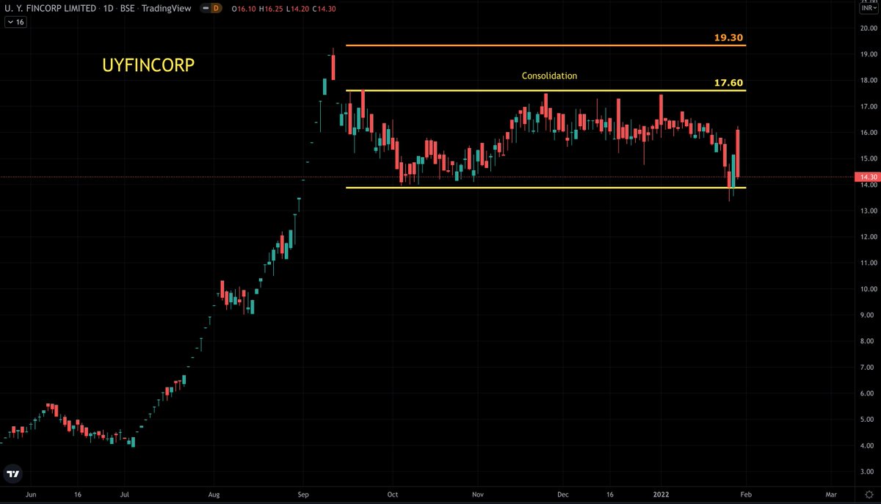The image size is (881, 504).
Task: Click the current price 14.30 axis tag
Action: [868, 177]
